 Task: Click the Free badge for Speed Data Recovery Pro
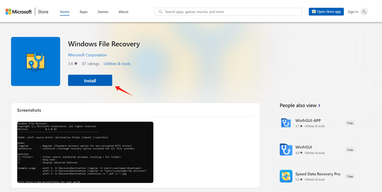click(350, 176)
